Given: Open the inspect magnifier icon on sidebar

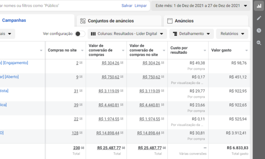Looking at the screenshot, I should point(259,42).
